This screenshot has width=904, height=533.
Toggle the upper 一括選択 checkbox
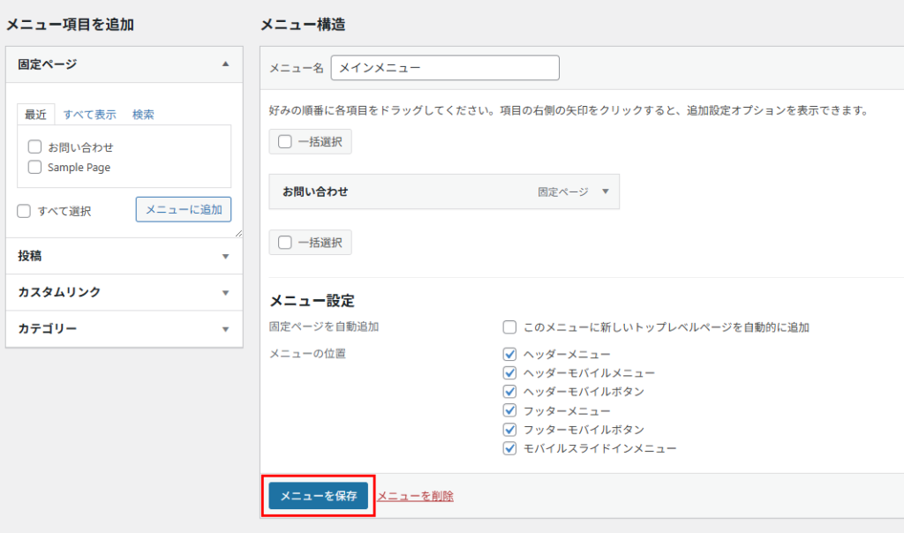coord(285,142)
